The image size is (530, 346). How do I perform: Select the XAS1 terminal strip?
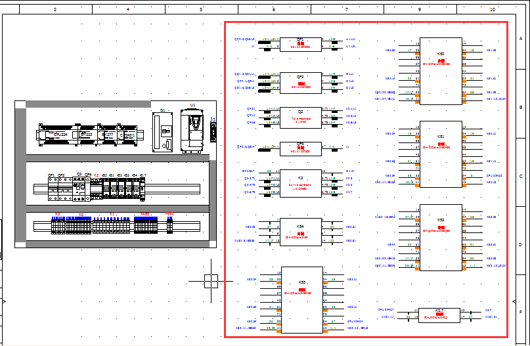[x=169, y=225]
